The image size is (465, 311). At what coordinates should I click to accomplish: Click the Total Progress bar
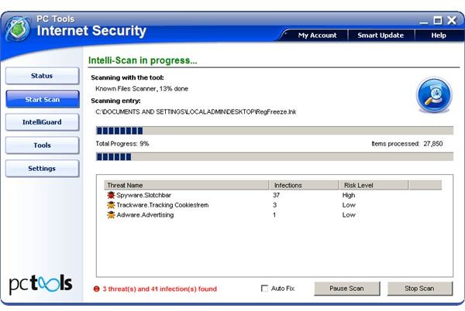pyautogui.click(x=274, y=156)
